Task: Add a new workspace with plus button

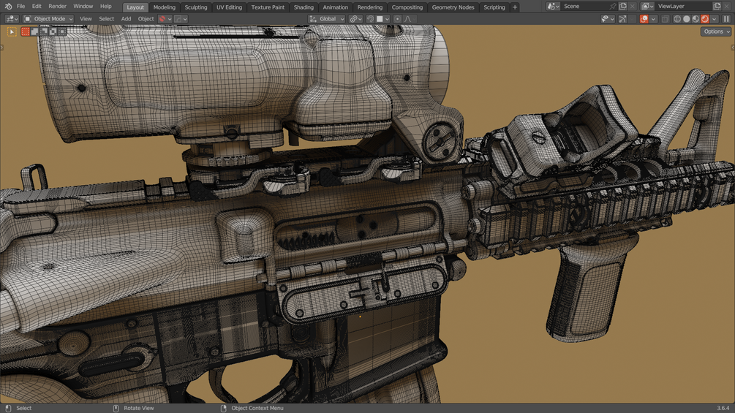Action: point(515,7)
